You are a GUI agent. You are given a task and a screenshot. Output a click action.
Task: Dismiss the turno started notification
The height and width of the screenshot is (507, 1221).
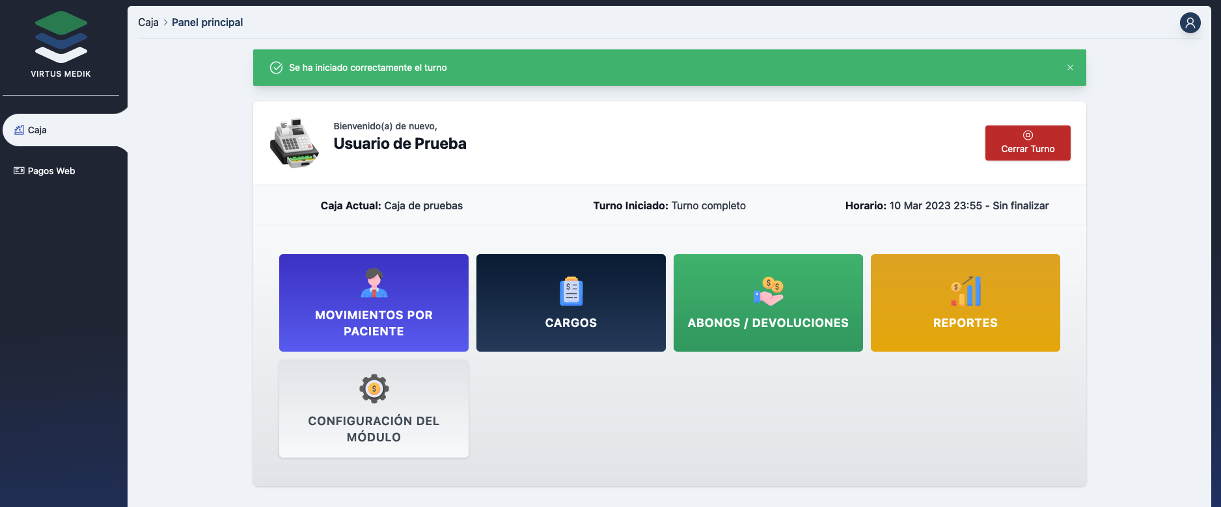point(1070,68)
